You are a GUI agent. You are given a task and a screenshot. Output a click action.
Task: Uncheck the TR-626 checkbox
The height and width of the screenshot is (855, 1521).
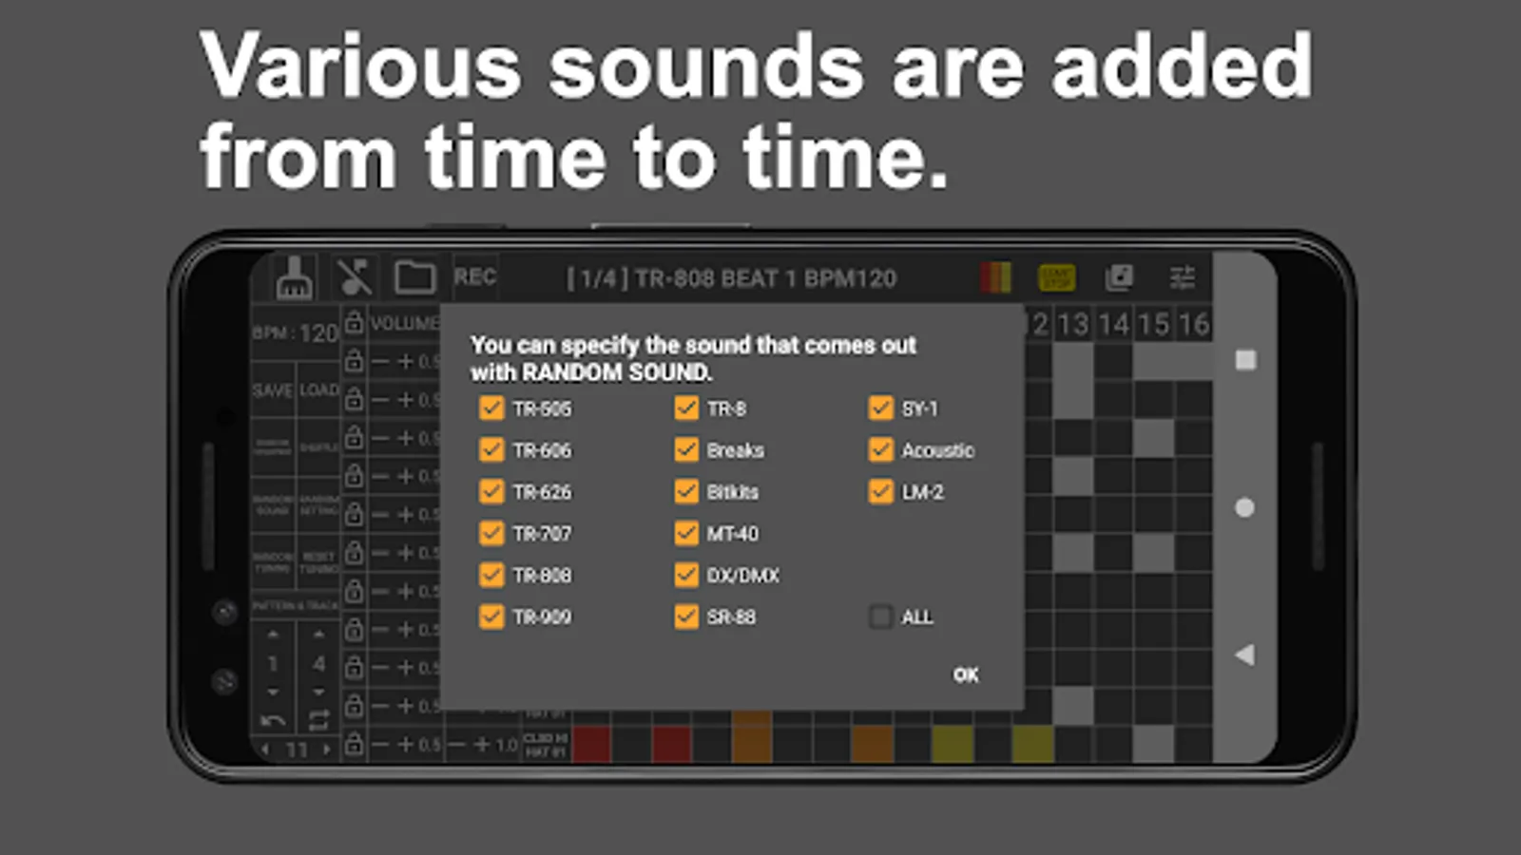491,492
